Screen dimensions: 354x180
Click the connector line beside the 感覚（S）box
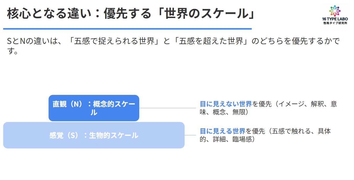tap(190, 135)
